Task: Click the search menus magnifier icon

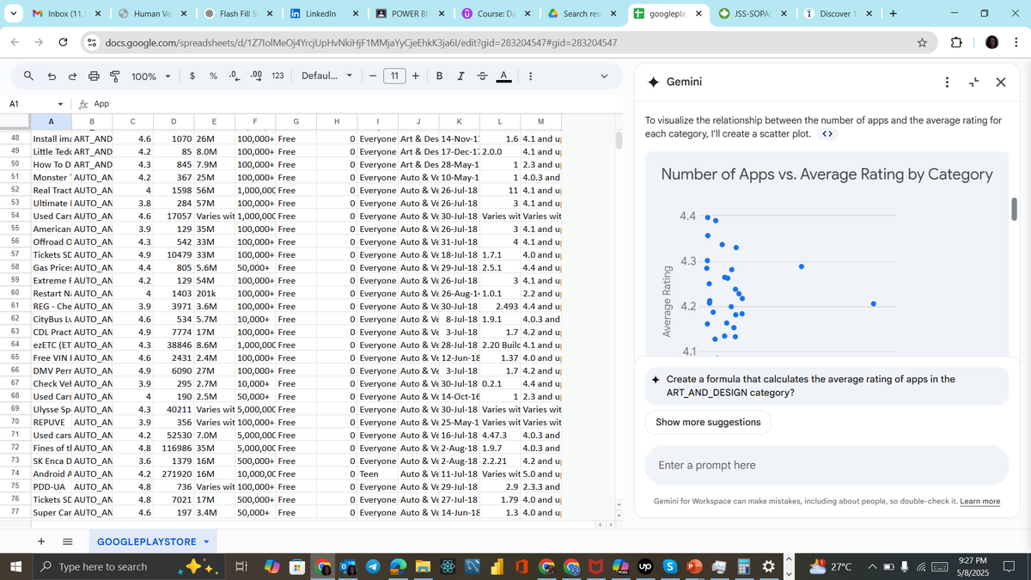Action: pos(30,76)
